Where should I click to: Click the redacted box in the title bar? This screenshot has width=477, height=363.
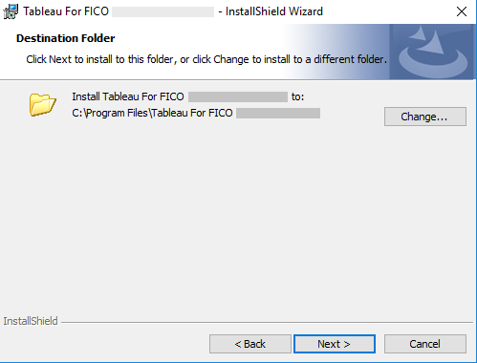[163, 11]
